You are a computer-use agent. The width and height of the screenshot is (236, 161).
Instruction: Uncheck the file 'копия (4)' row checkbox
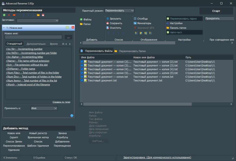[82, 69]
